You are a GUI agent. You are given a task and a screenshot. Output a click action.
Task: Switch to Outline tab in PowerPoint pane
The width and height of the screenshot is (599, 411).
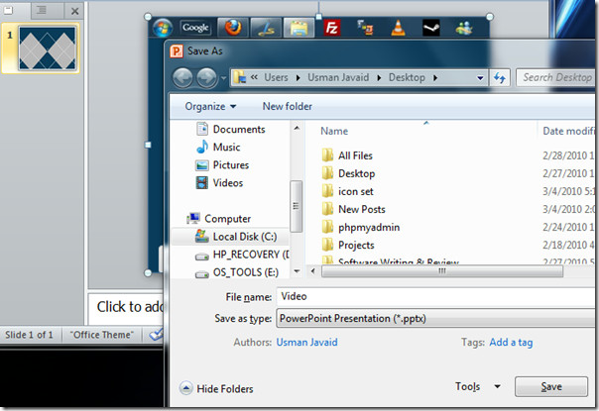(x=41, y=10)
